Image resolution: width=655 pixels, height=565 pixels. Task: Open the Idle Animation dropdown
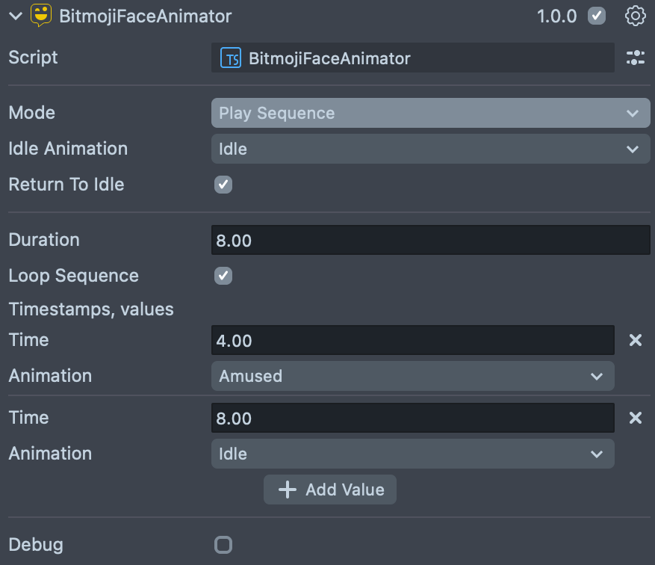(430, 149)
